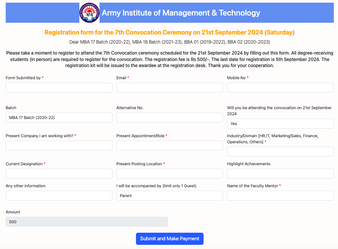Select the Any other Information field
The image size is (338, 249).
coord(59,196)
